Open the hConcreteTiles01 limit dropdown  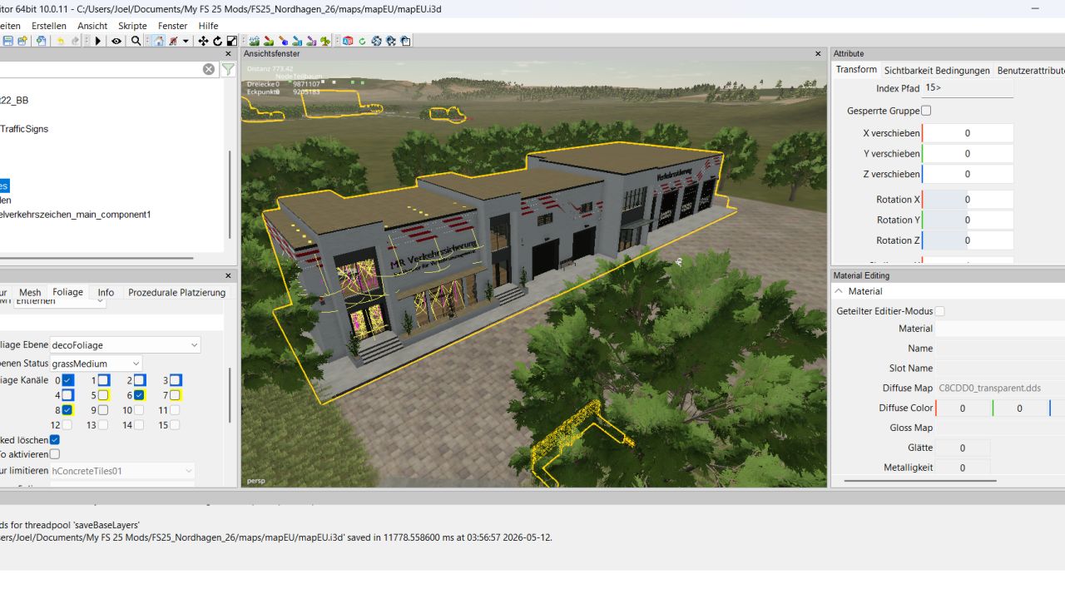coord(122,471)
